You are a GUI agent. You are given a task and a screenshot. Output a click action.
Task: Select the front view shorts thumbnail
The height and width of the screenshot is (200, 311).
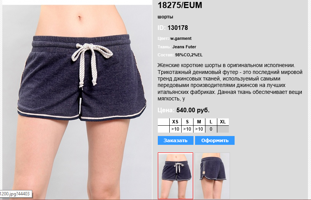coord(175,175)
